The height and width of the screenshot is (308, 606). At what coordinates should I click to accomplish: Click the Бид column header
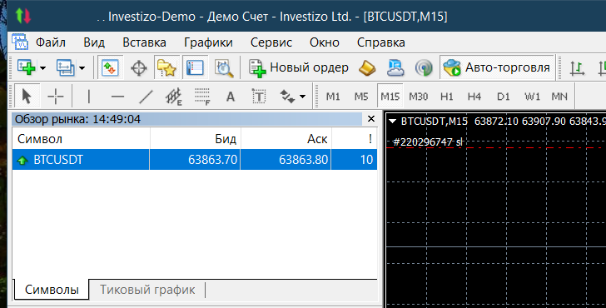(195, 139)
